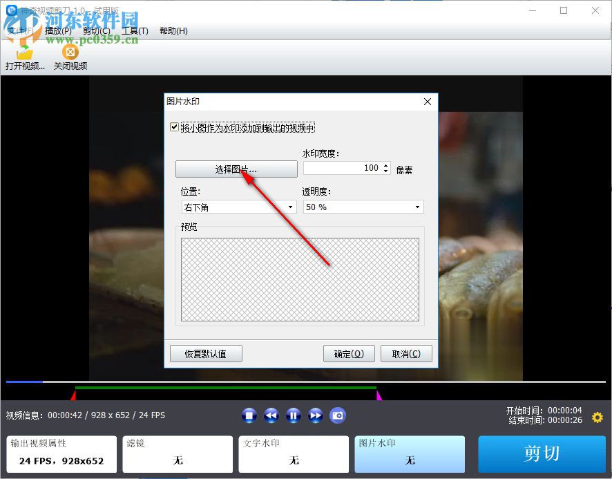The width and height of the screenshot is (612, 479).
Task: Open the 输出视频属性 panel
Action: (61, 454)
